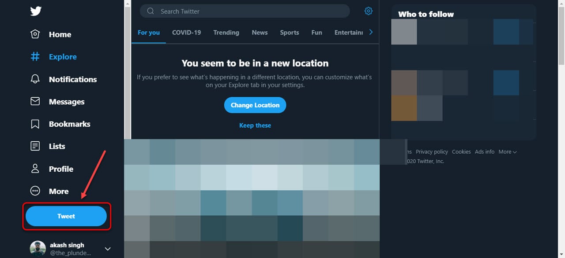
Task: Click the sidebar scrollbar up arrow
Action: (x=128, y=4)
